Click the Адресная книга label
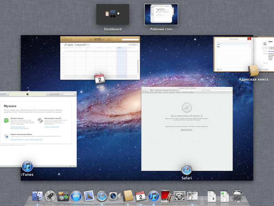 [253, 80]
